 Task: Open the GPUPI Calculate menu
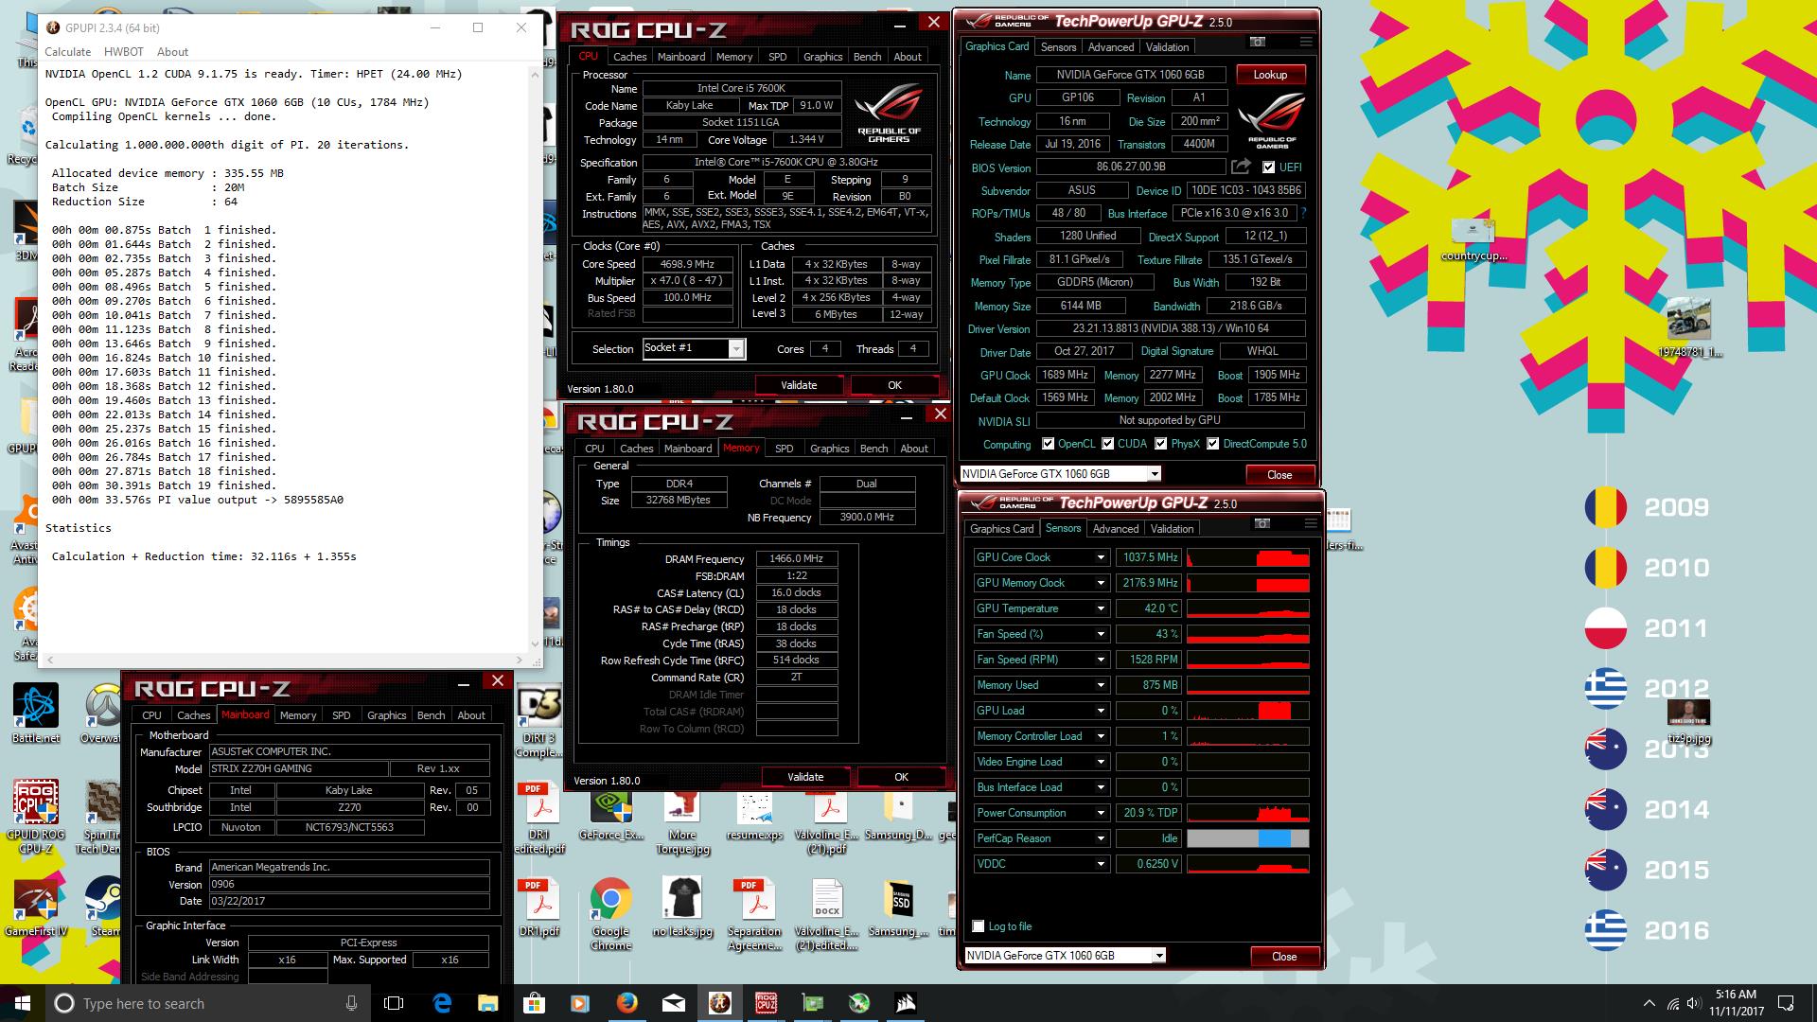click(x=68, y=52)
